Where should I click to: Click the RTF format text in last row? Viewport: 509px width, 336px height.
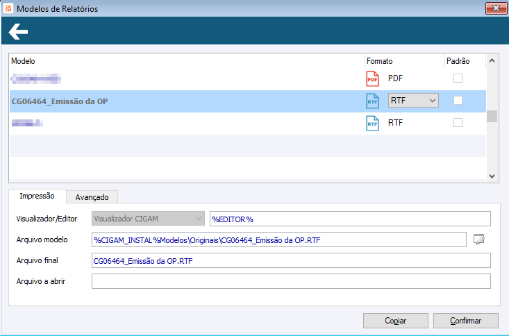395,123
